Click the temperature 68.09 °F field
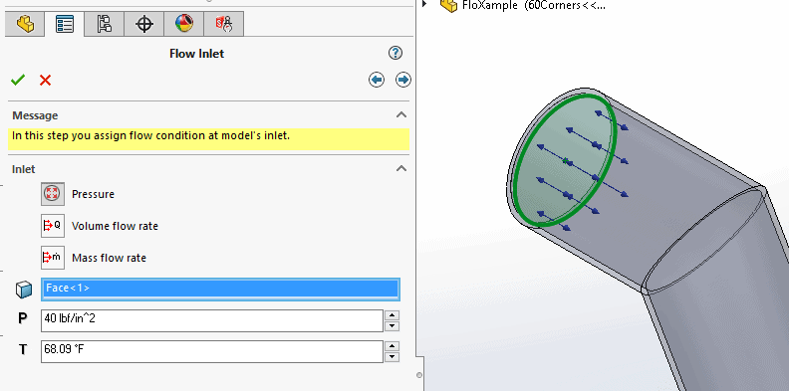This screenshot has height=391, width=789. coord(212,351)
